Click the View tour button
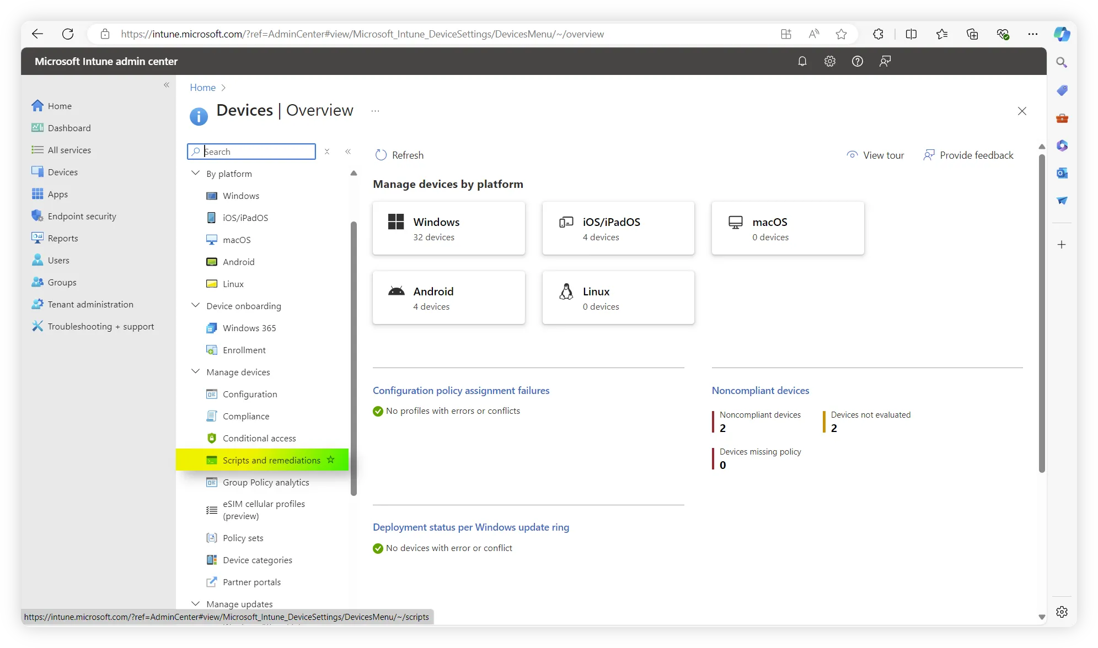The height and width of the screenshot is (648, 1098). 876,155
